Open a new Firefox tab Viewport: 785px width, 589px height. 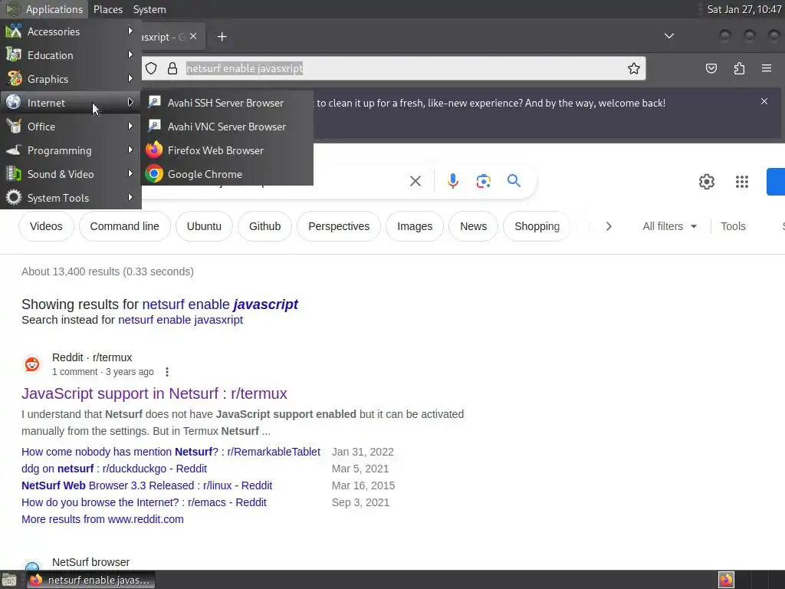[222, 37]
